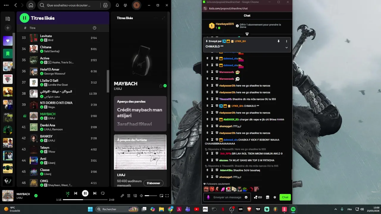
Task: Go back with the Spotify left arrow
Action: [x=15, y=5]
